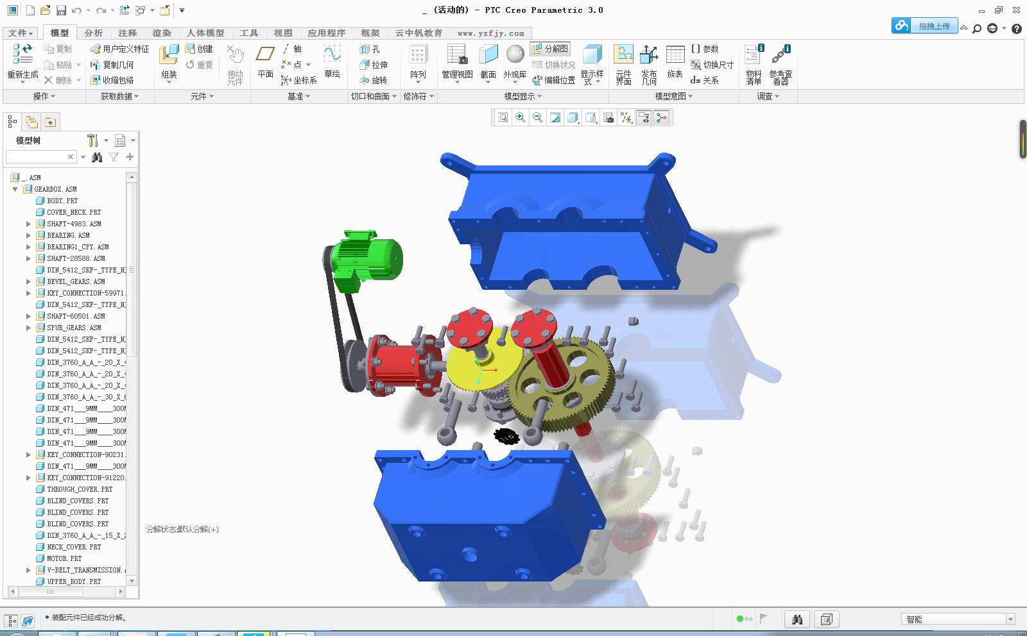Click the refit view icon in graphics toolbar
This screenshot has height=636, width=1027.
click(x=503, y=117)
